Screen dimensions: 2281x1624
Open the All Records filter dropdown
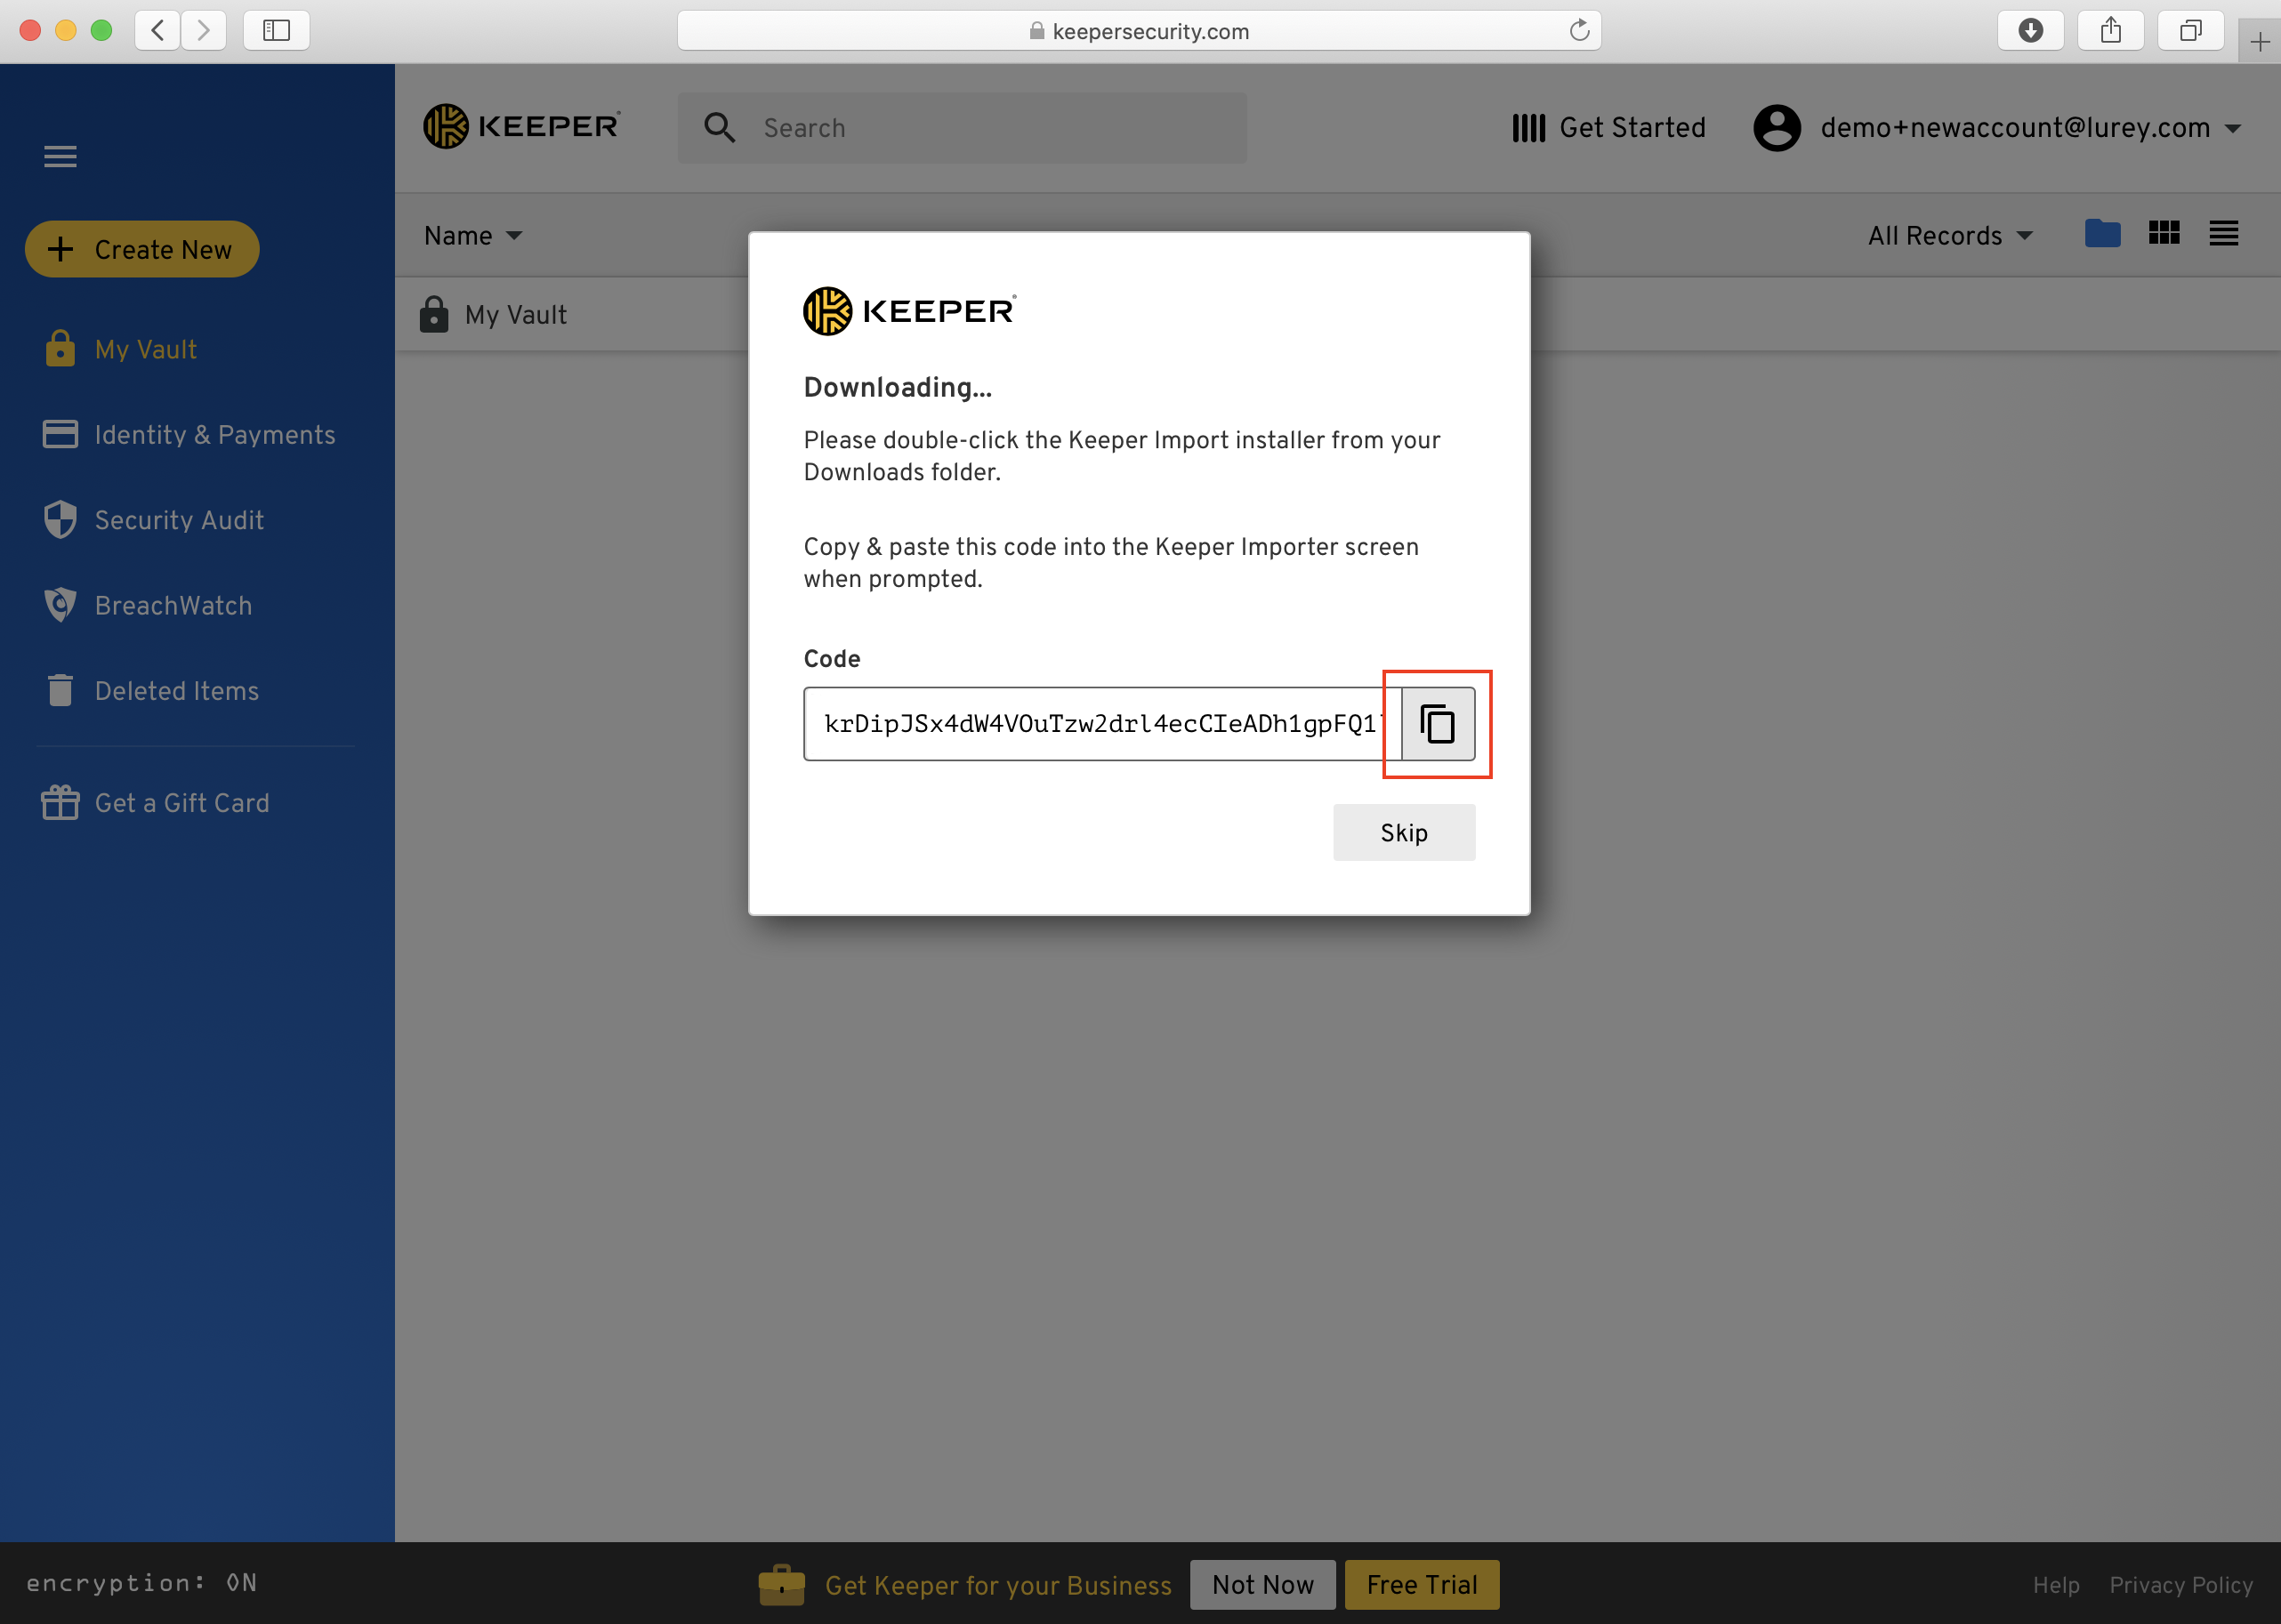point(1950,235)
